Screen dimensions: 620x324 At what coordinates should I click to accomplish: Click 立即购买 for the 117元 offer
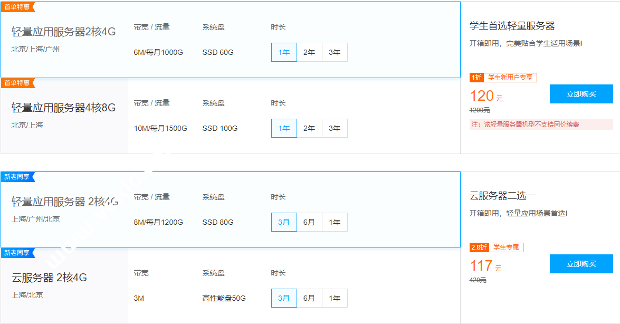(x=581, y=264)
